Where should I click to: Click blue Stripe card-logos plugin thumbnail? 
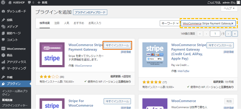pos(155,55)
